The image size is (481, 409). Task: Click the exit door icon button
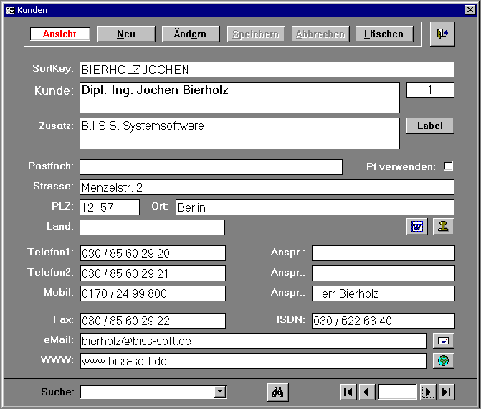click(x=442, y=34)
